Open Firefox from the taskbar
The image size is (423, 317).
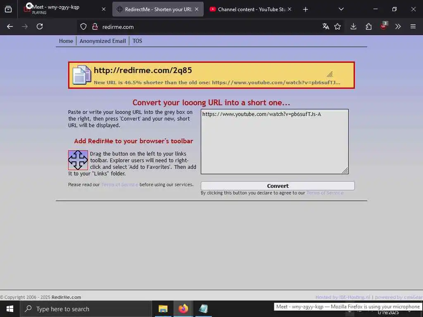183,309
